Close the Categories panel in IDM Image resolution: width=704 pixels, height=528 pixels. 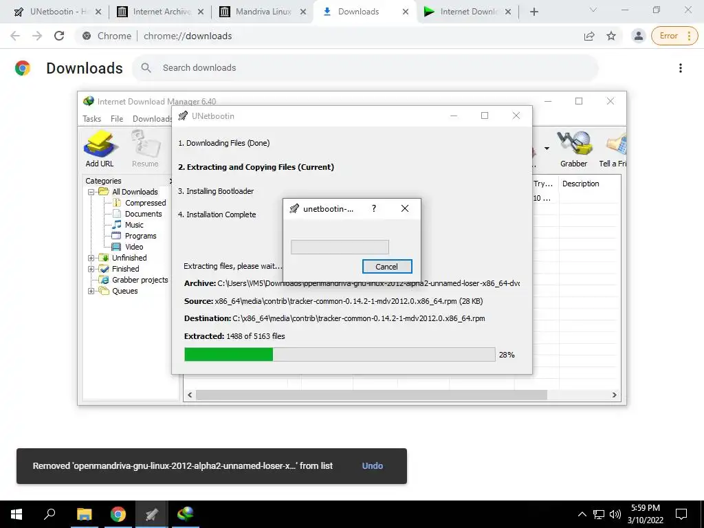(x=170, y=181)
